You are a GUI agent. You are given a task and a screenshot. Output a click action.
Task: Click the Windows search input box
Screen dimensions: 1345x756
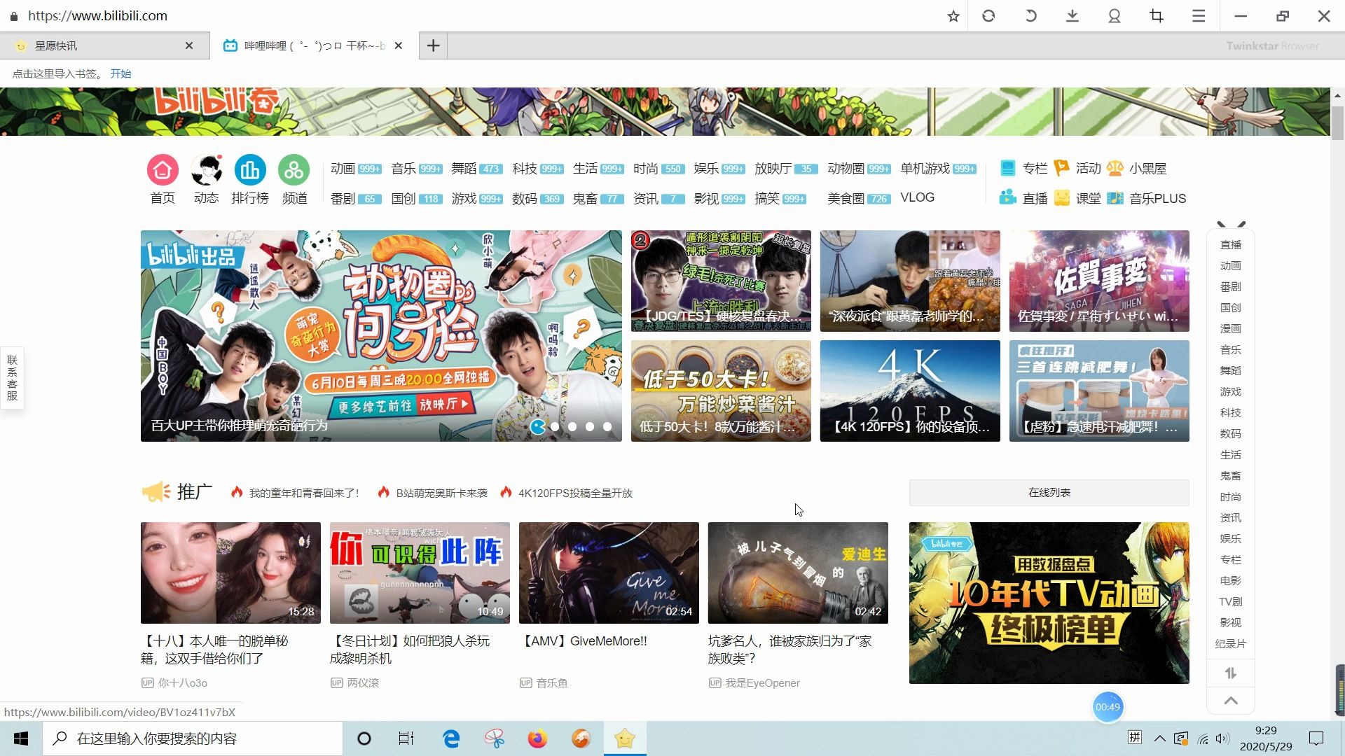(193, 738)
